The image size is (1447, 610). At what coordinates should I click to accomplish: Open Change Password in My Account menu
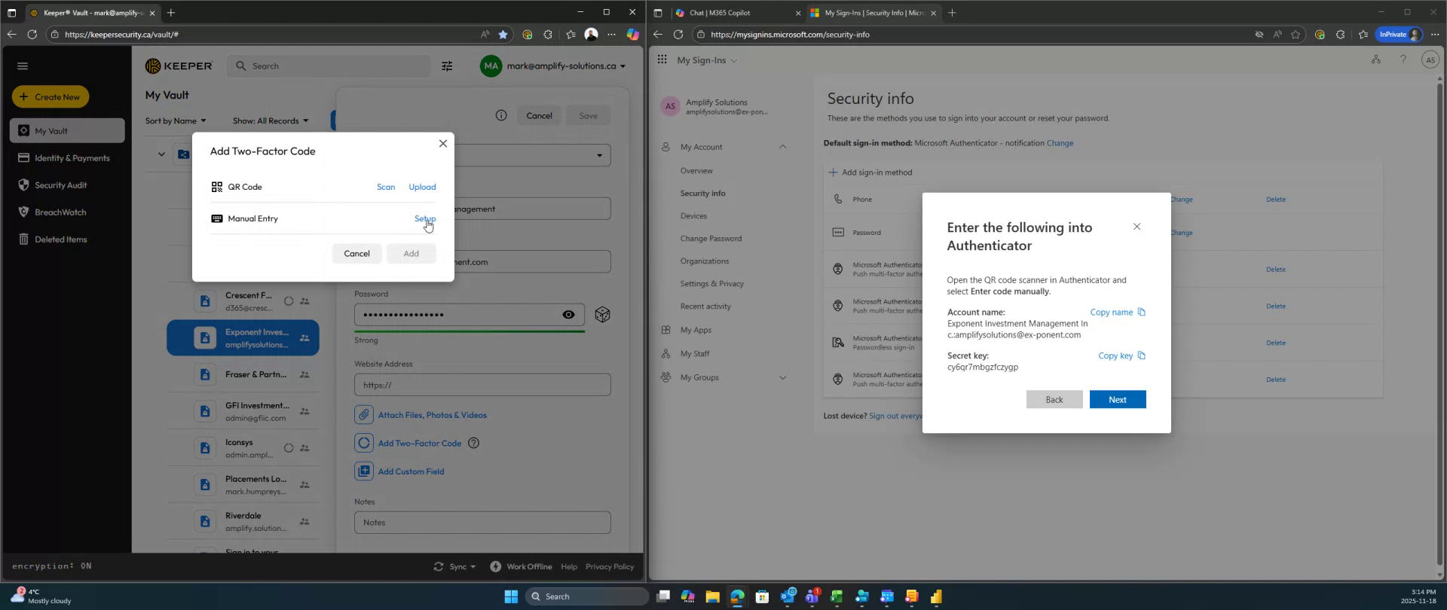click(x=711, y=238)
